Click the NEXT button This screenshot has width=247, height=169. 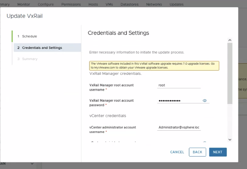tap(218, 152)
